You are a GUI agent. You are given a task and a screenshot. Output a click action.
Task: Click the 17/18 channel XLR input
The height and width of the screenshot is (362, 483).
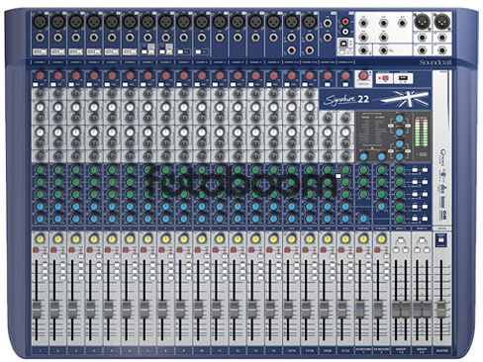(310, 23)
